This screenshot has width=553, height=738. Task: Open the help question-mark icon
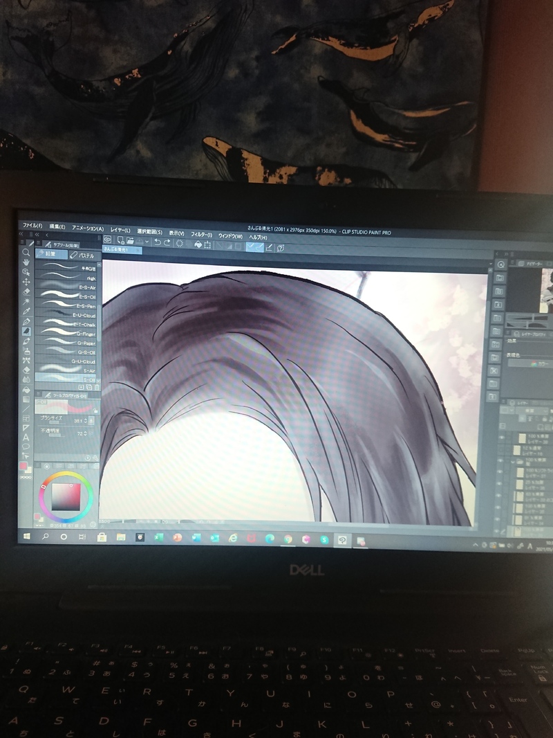(281, 248)
